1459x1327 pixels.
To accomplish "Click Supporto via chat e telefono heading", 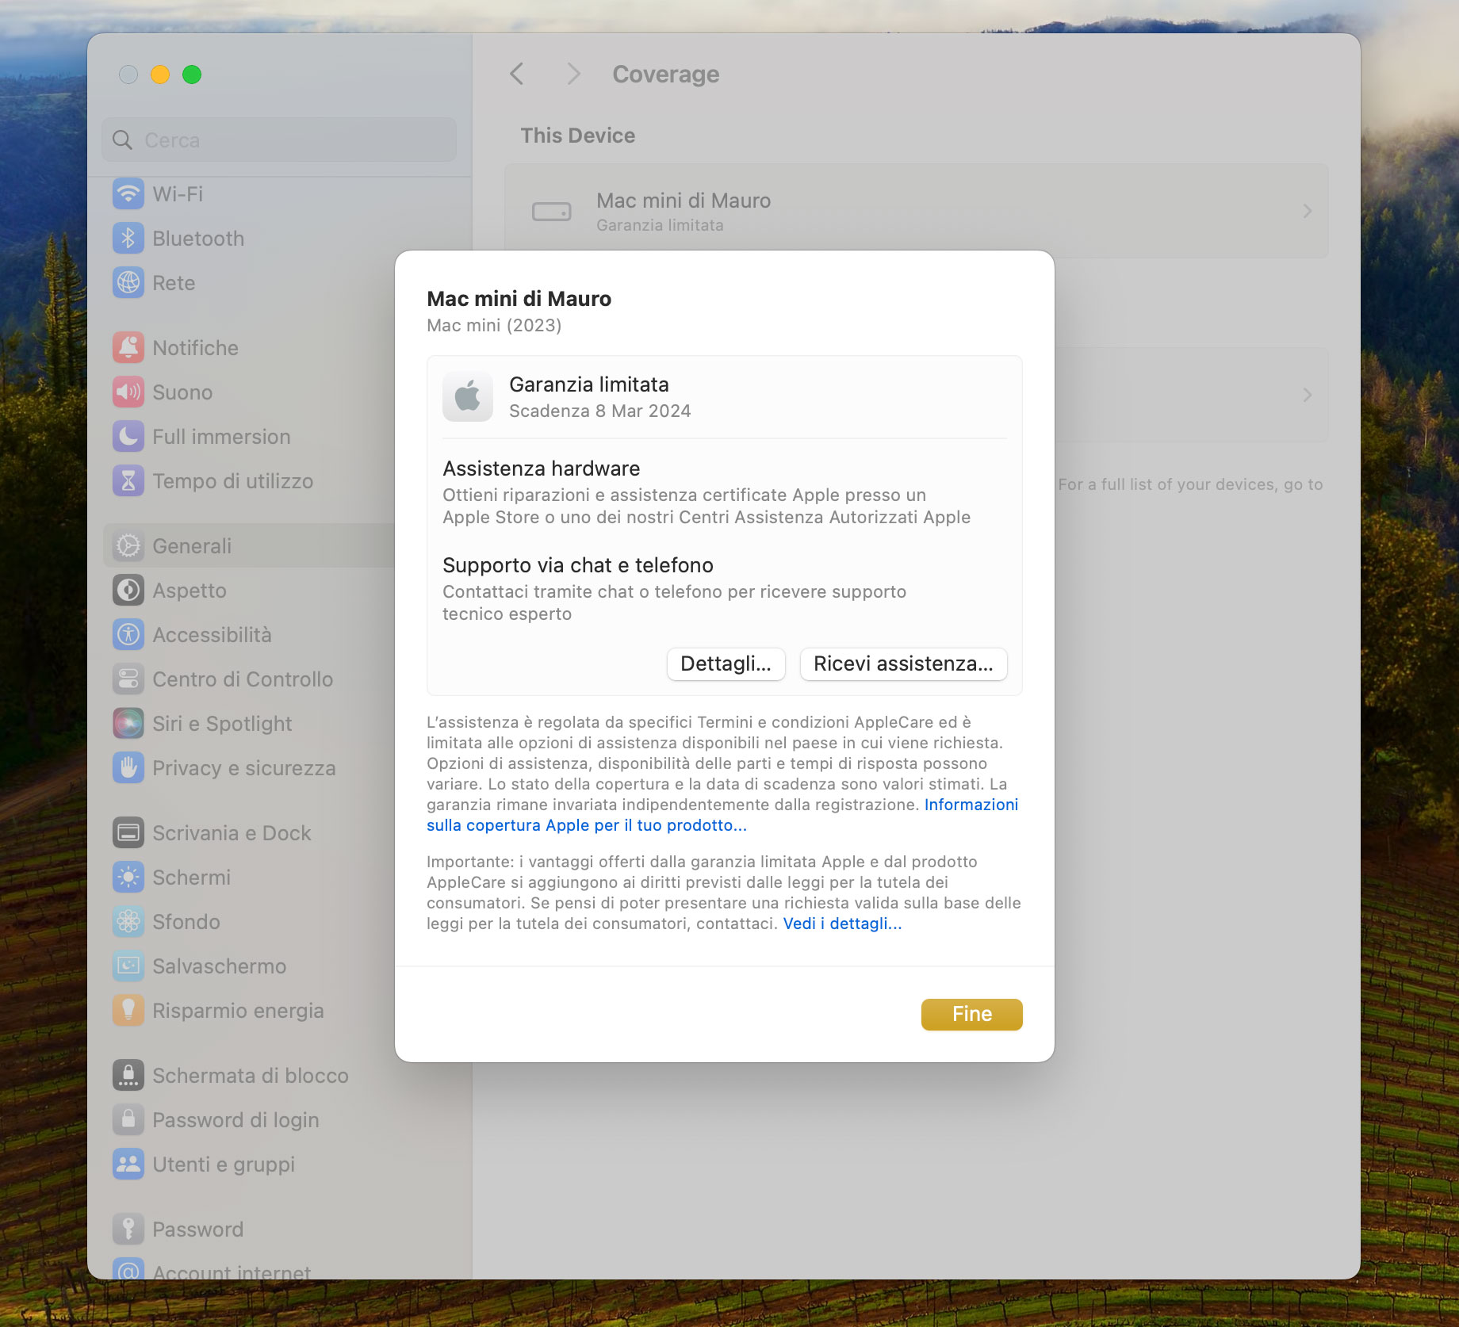I will 578,565.
